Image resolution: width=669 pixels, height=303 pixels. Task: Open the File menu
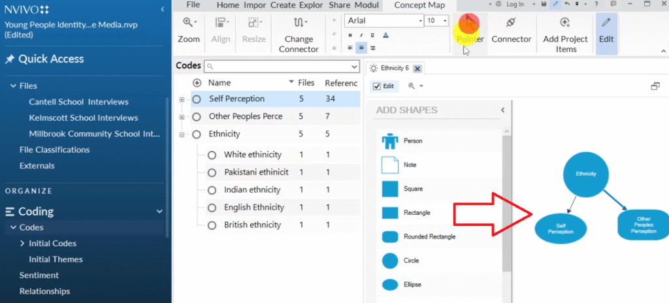(193, 5)
